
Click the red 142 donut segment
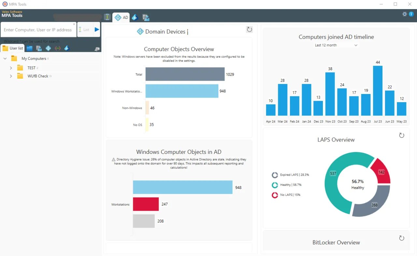pyautogui.click(x=382, y=172)
